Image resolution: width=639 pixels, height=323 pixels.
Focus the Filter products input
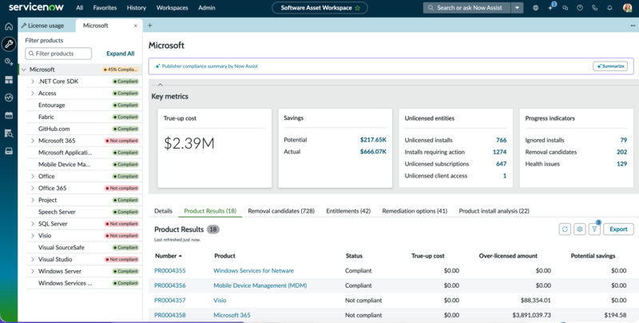tap(58, 54)
